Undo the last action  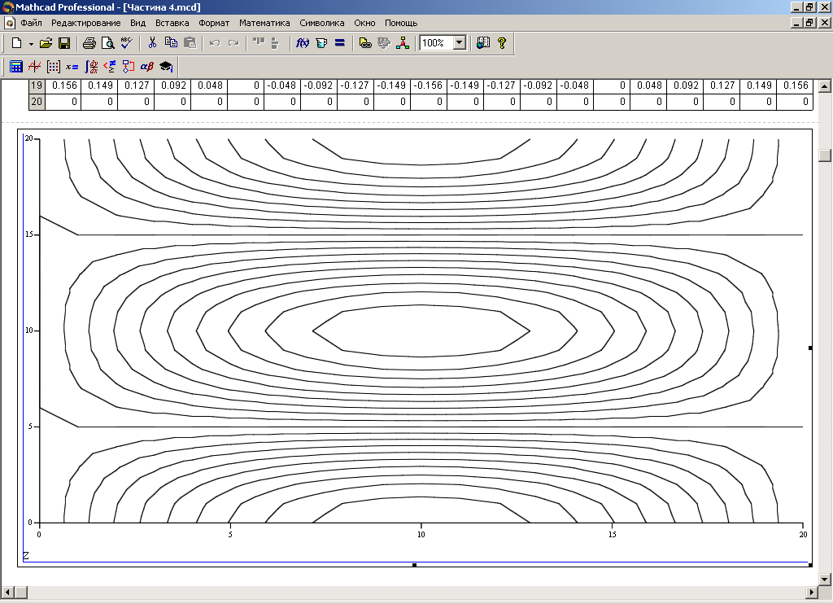click(215, 43)
